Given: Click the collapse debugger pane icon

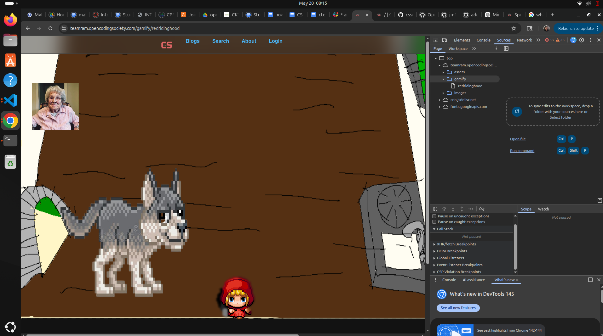Looking at the screenshot, I should 600,200.
